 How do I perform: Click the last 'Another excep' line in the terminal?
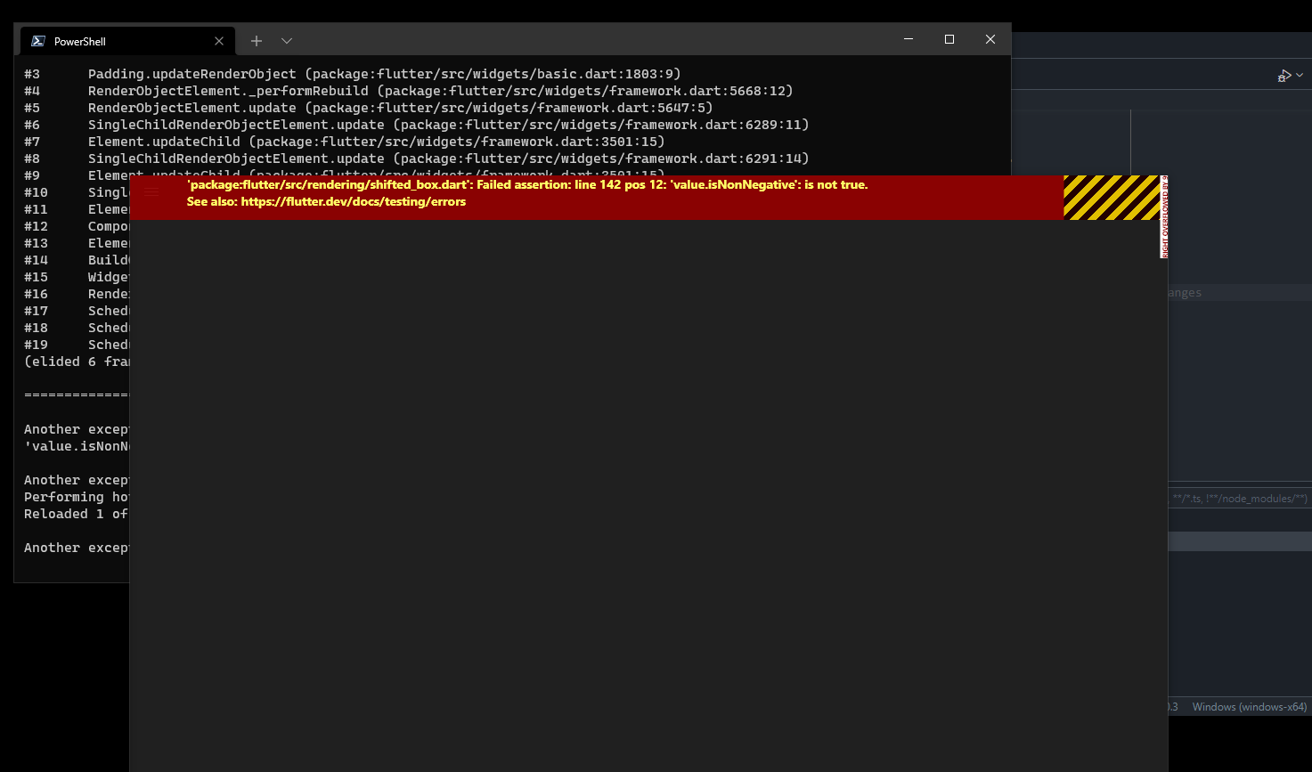[77, 548]
